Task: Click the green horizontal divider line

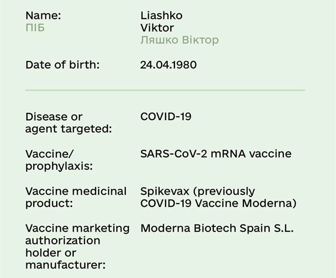Action: pyautogui.click(x=165, y=90)
